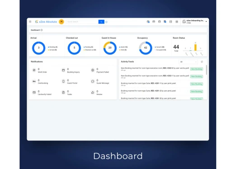The image size is (226, 169).
Task: Open the grid apps icon
Action: 177,22
